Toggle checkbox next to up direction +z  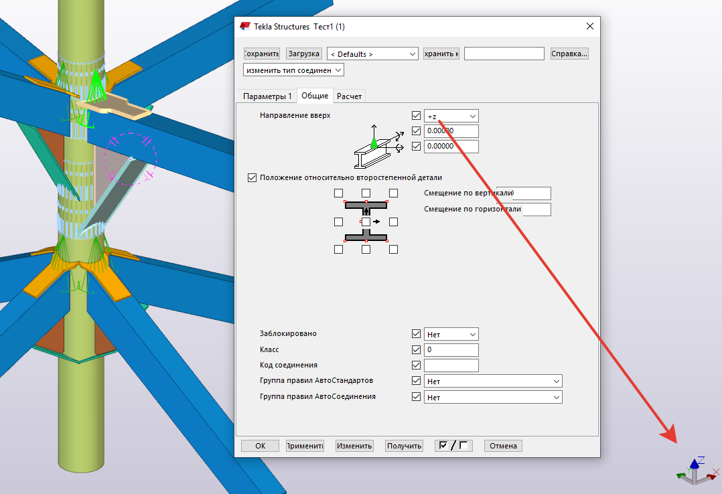coord(417,116)
